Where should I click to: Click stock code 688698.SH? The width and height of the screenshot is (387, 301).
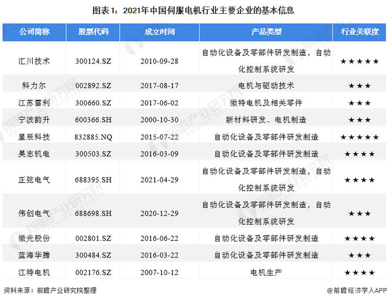pos(93,213)
